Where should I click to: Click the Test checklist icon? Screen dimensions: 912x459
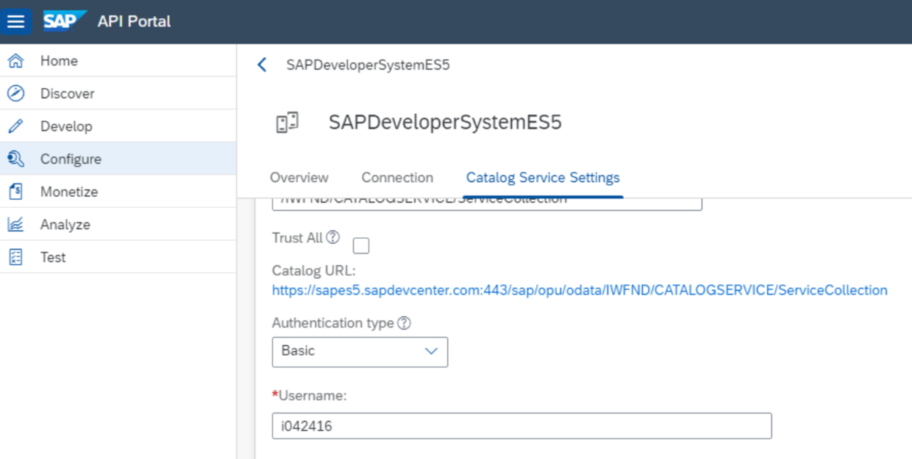[15, 257]
